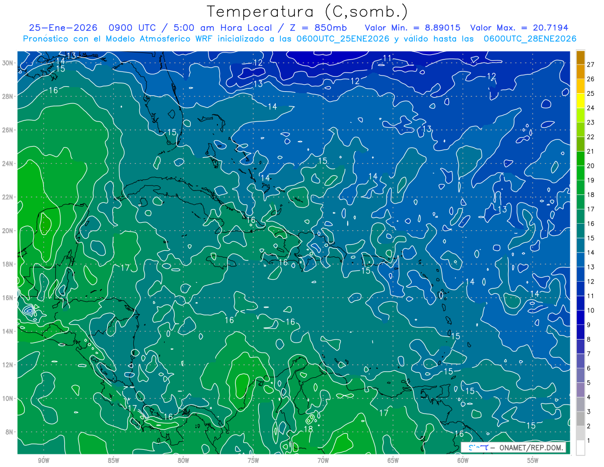Click color scale label "3"
Viewport: 604px width, 467px height.
pos(589,412)
